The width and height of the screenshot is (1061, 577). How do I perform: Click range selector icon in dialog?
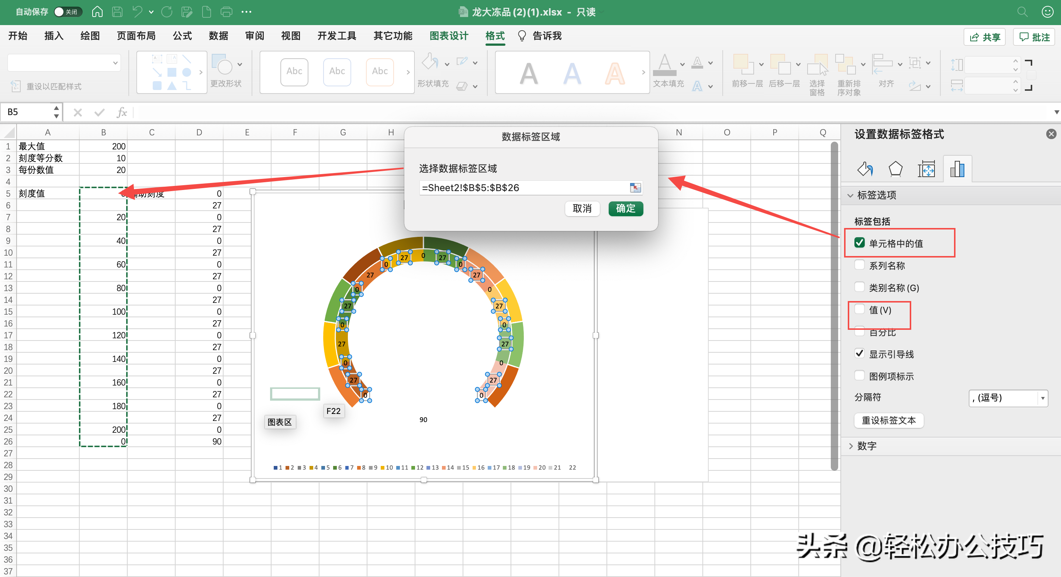click(x=635, y=188)
